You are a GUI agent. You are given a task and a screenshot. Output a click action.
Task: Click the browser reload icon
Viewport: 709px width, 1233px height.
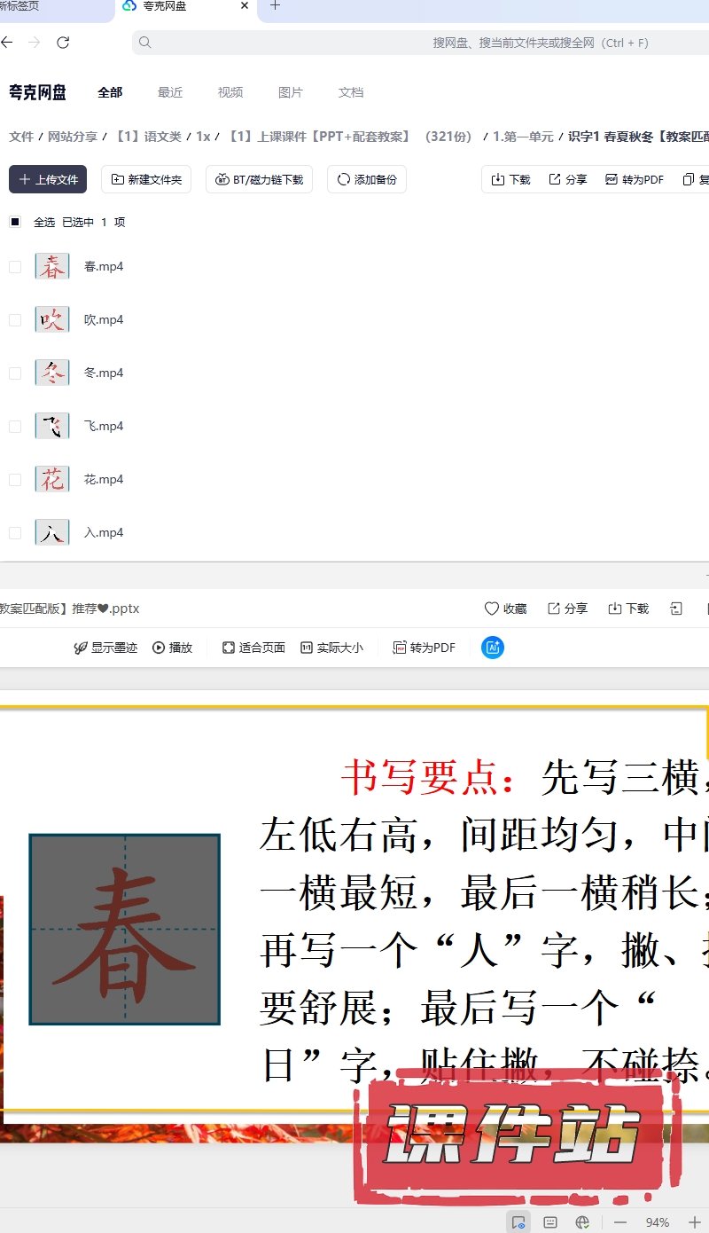(x=63, y=43)
